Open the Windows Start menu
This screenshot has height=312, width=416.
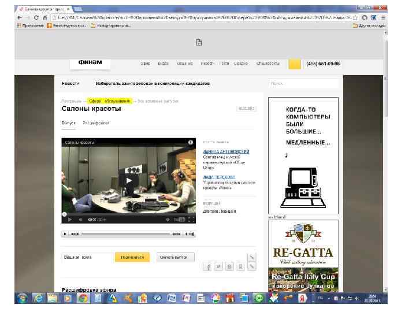[22, 298]
